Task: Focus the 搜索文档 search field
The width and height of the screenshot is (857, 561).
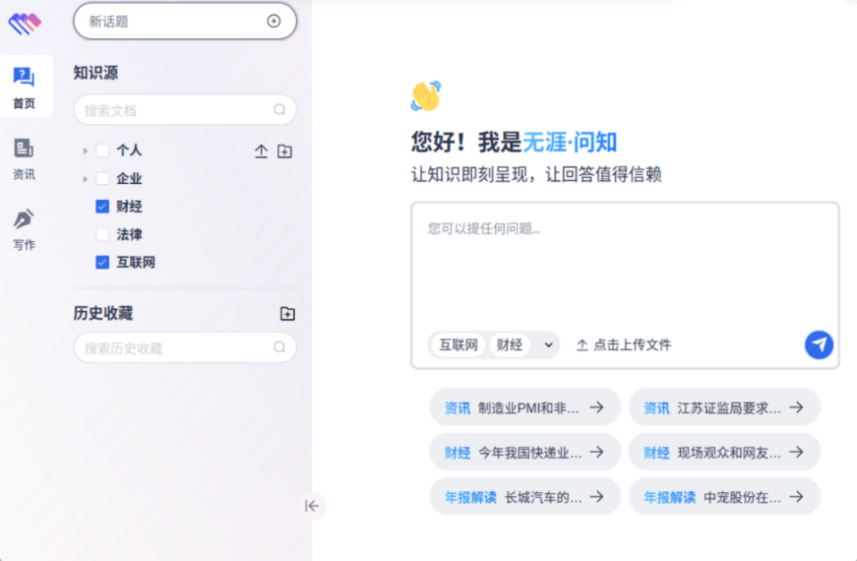Action: (x=185, y=110)
